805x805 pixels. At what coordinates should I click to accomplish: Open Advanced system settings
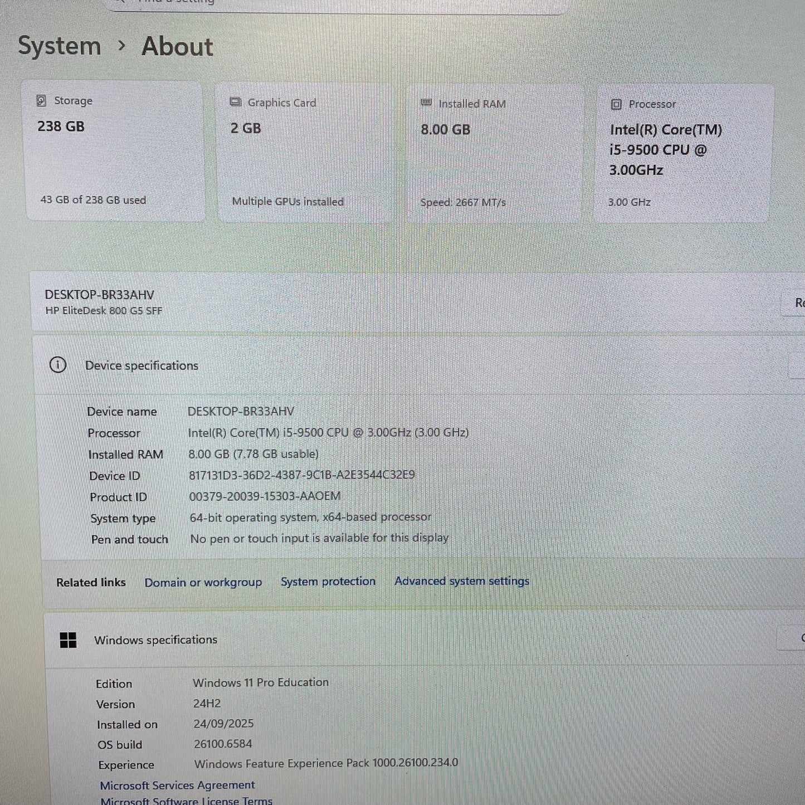tap(461, 581)
